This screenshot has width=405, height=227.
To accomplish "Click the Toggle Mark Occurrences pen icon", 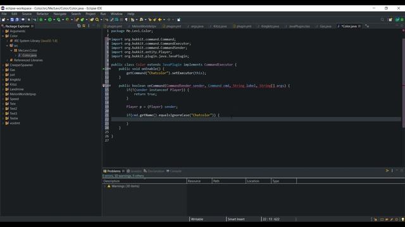I will [x=112, y=20].
